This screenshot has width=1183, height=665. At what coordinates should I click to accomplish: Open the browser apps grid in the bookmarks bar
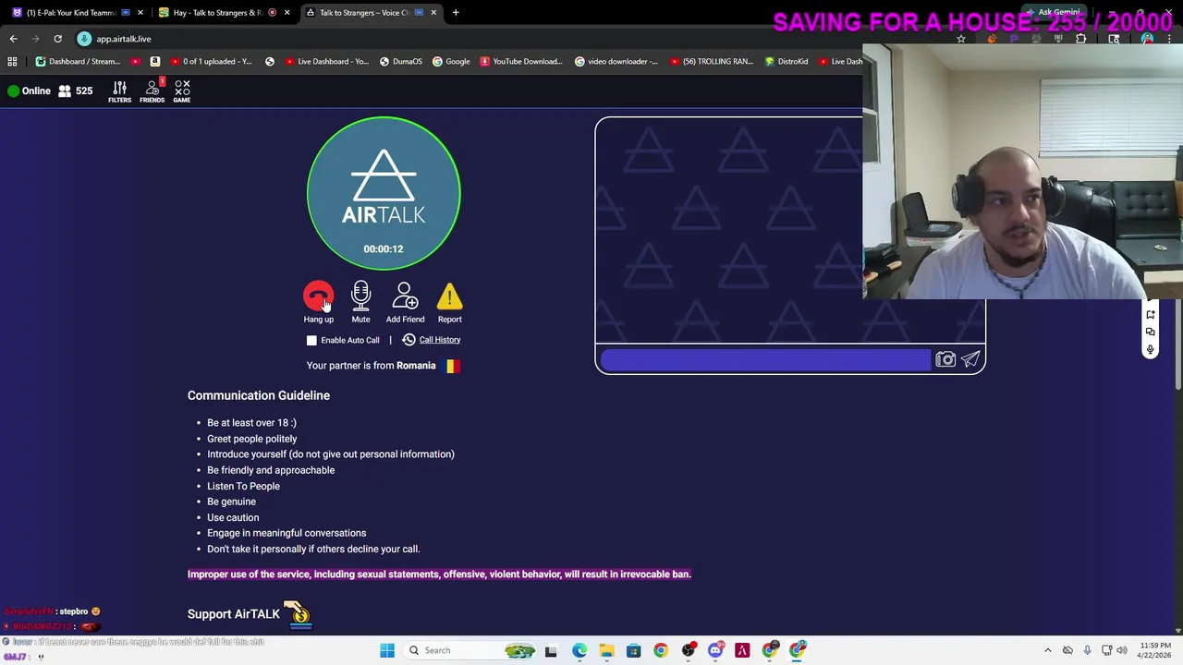tap(12, 61)
